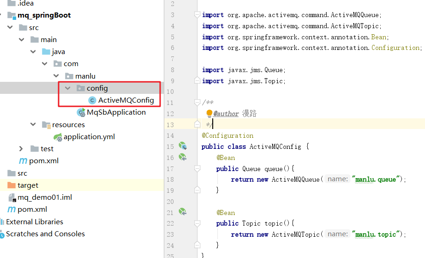Collapse the src folder under mq_springBoot
Viewport: 425px width, 258px height.
tap(10, 27)
